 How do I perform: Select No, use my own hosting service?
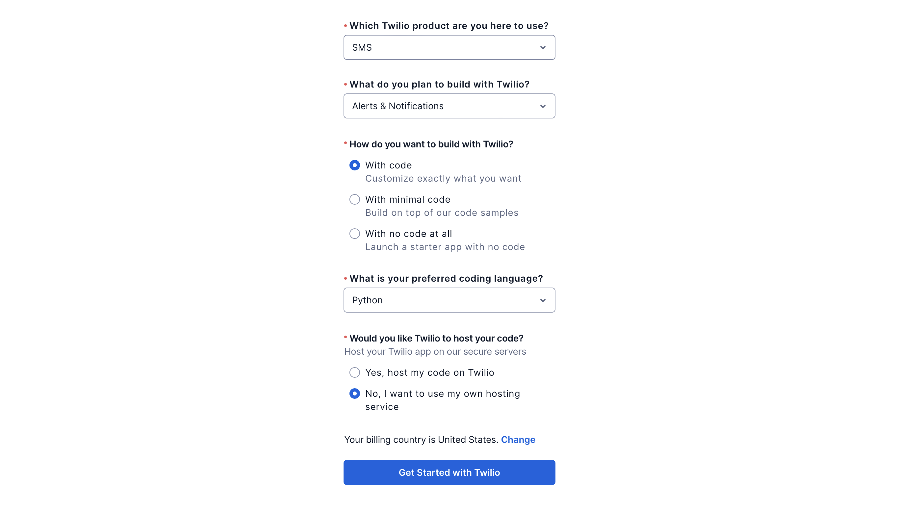click(355, 394)
